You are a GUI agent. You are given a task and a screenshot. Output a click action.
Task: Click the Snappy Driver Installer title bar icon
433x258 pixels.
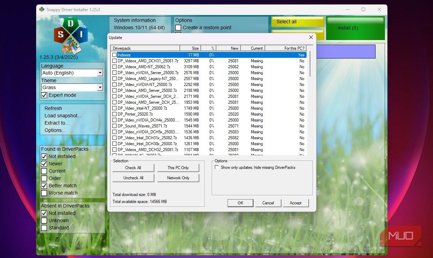(42, 9)
